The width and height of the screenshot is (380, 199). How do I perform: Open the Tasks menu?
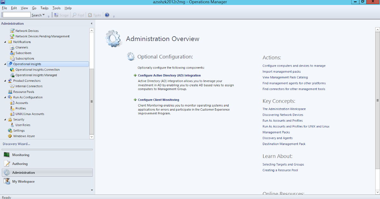click(x=44, y=8)
